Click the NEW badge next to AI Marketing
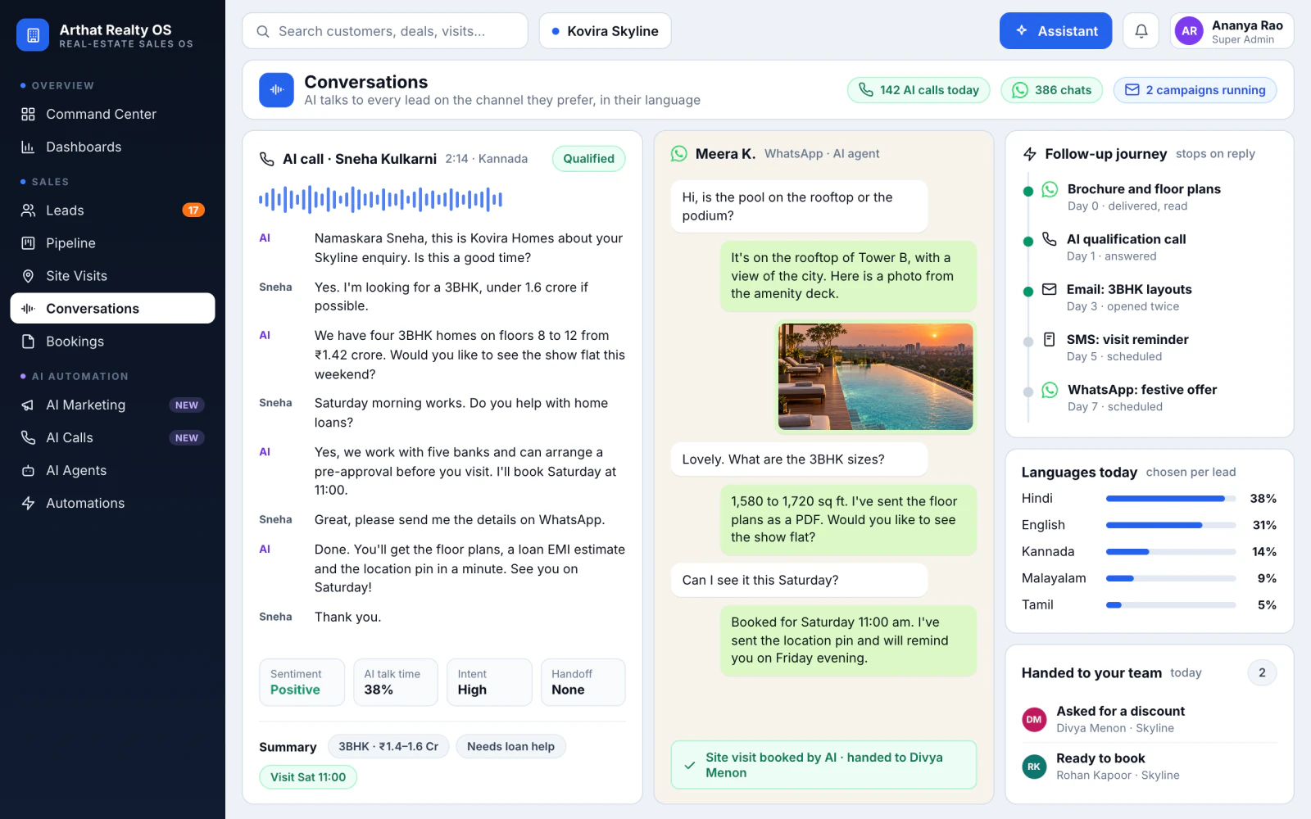 pyautogui.click(x=187, y=405)
